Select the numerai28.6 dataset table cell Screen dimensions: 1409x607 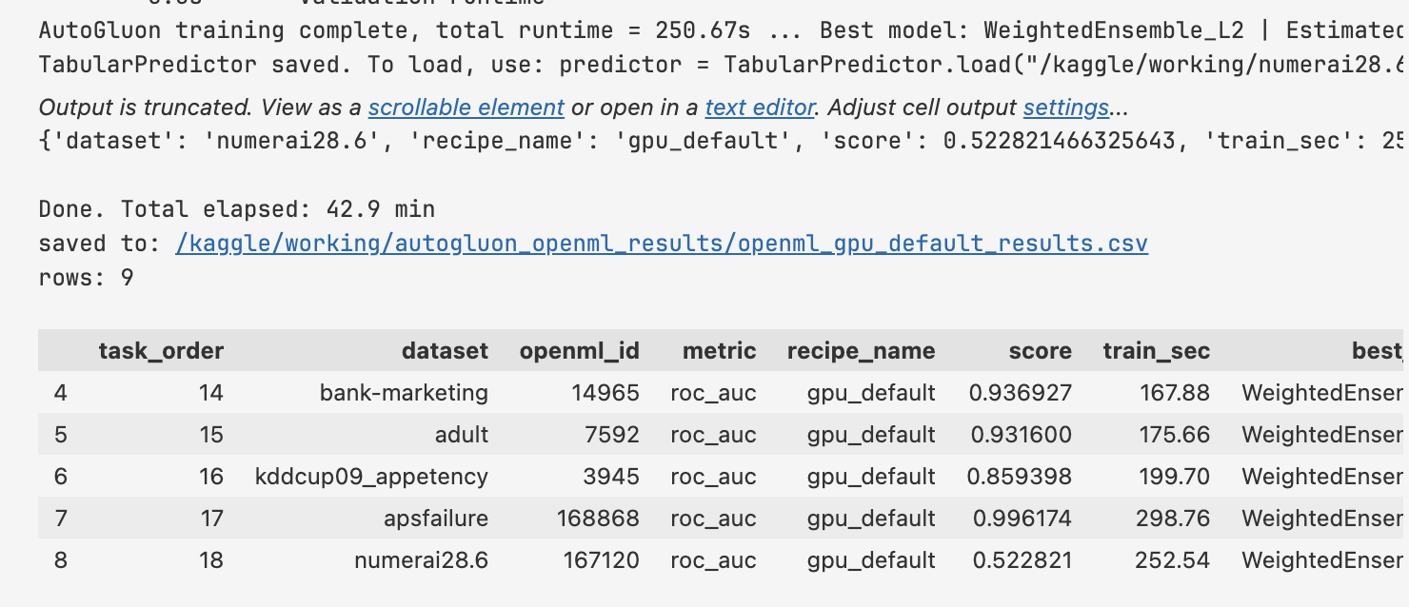[x=421, y=560]
